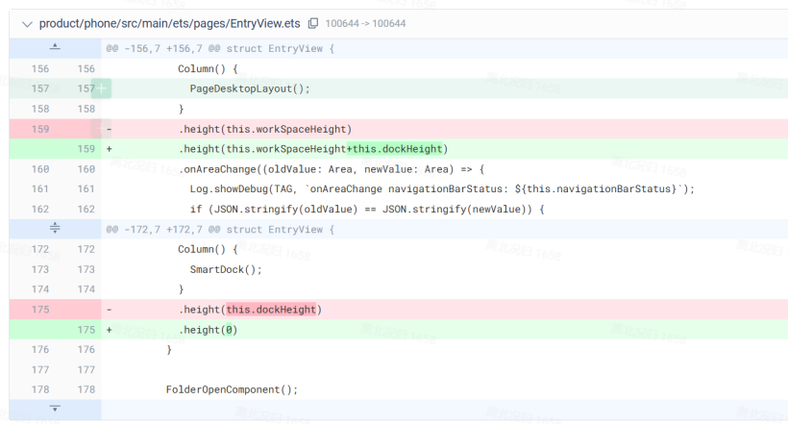Click the hunk header @@ -172,7 +172,7
This screenshot has height=424, width=788.
tap(220, 229)
